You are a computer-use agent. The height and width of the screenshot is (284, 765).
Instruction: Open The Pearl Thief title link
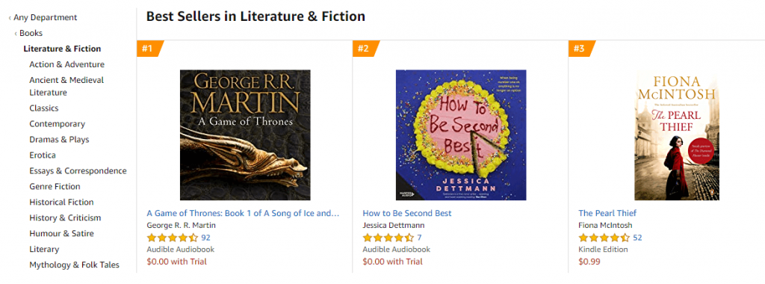607,213
